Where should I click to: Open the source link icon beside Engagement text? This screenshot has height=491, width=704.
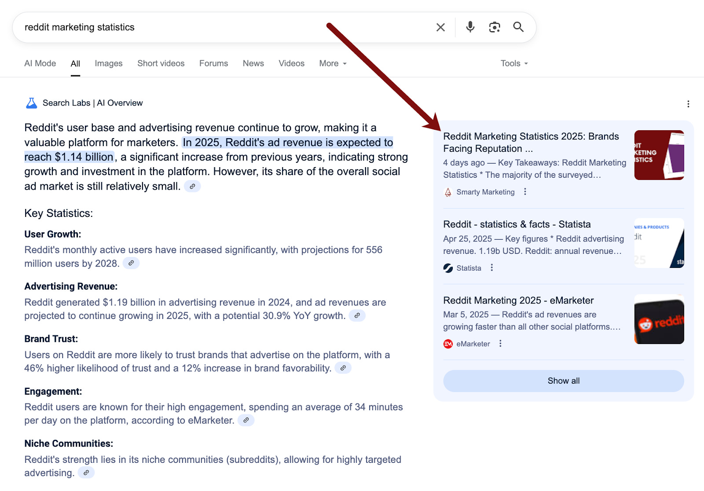[246, 420]
